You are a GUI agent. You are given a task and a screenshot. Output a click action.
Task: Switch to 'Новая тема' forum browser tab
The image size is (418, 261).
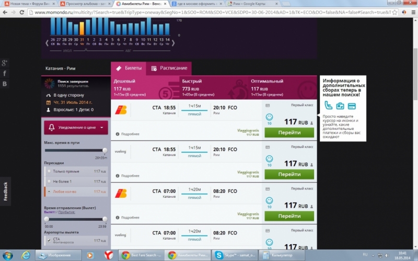[29, 4]
